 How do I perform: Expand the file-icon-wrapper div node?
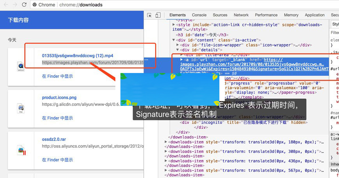(178, 45)
